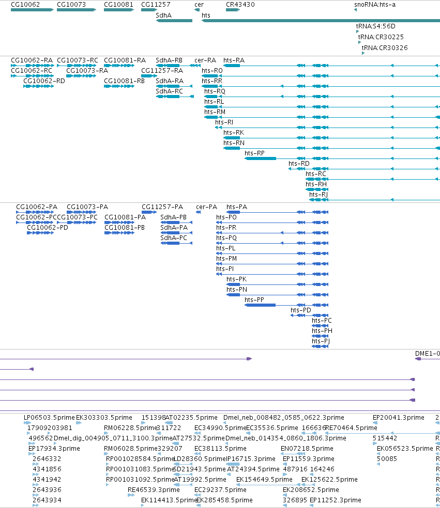Select the hts-PL protein label
440x508 pixels.
pyautogui.click(x=226, y=248)
